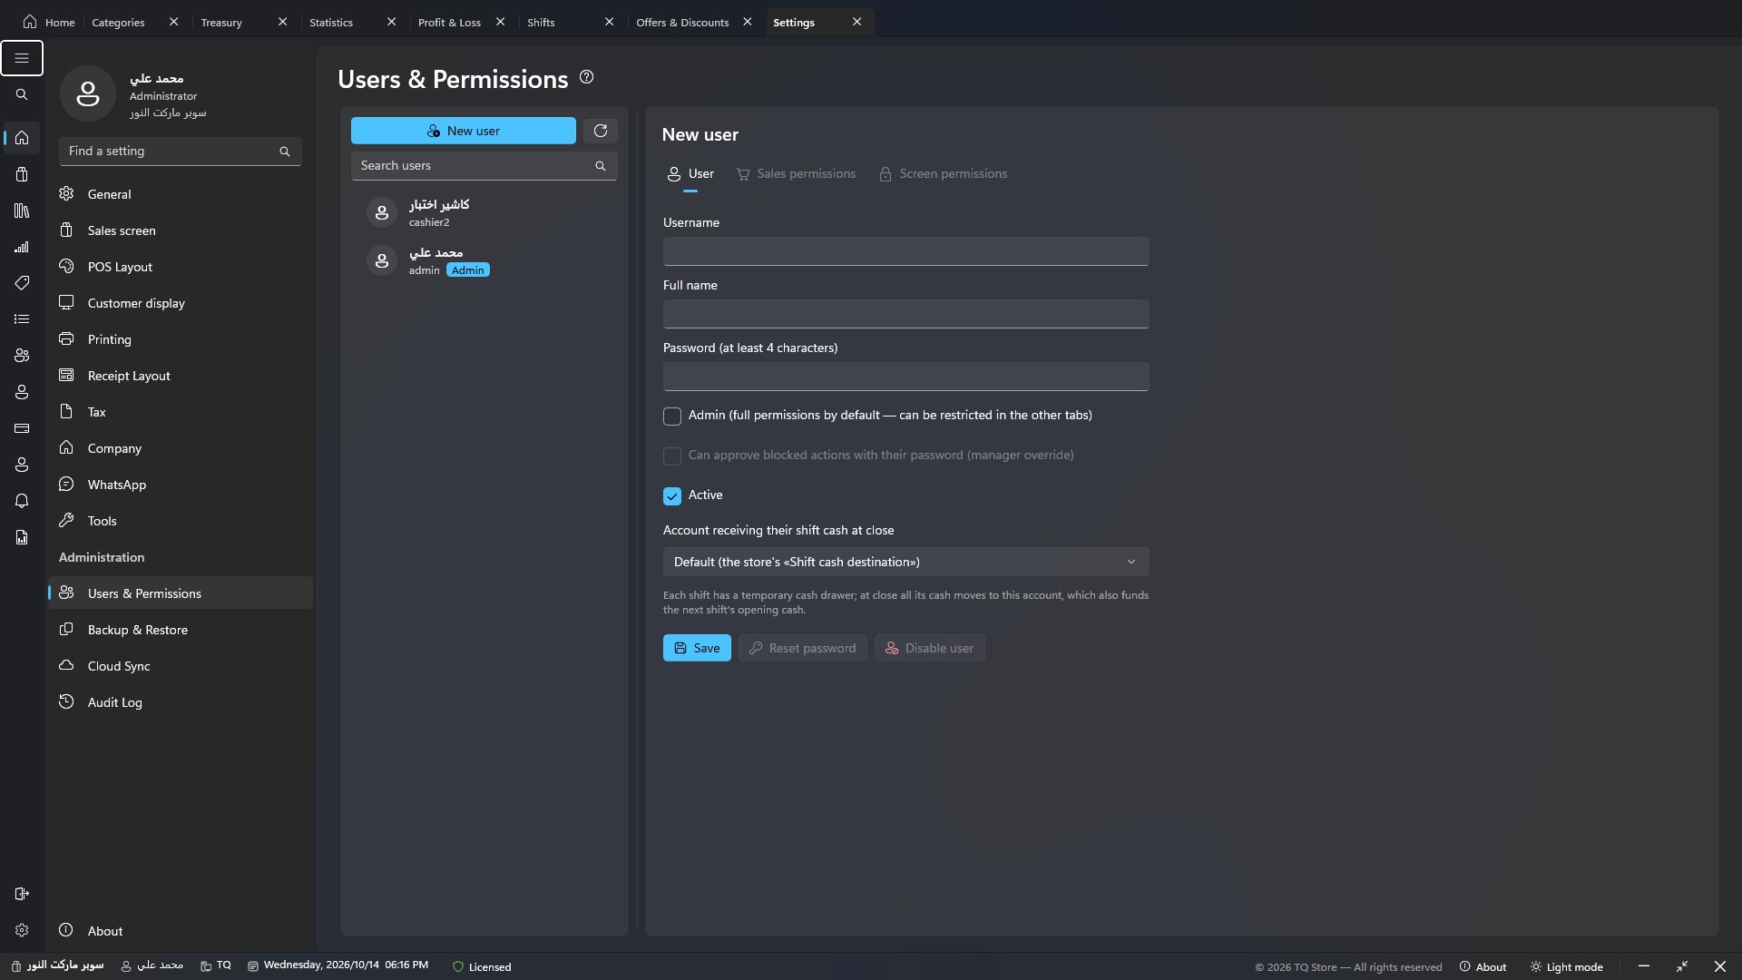The width and height of the screenshot is (1742, 980).
Task: Tick the manager override approval checkbox
Action: click(672, 456)
